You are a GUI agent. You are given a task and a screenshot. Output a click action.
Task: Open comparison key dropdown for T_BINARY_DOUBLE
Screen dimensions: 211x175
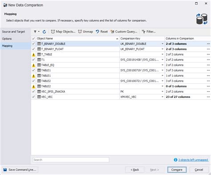pos(162,44)
